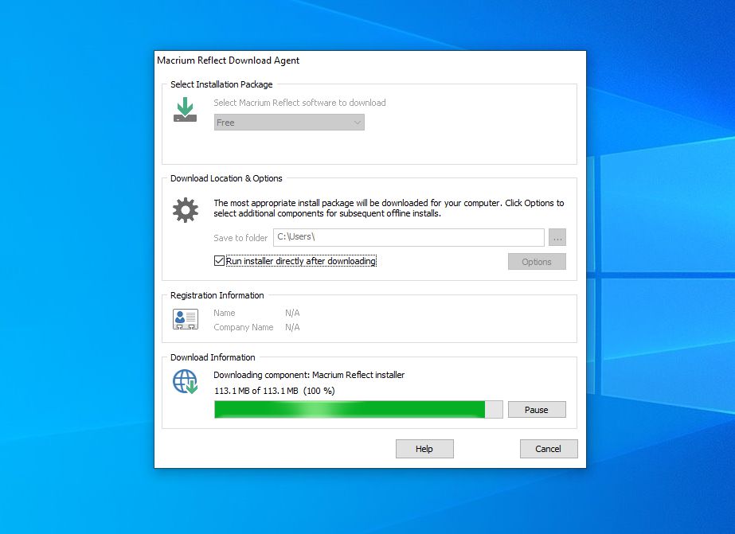Click the Download Information heading
735x534 pixels.
(213, 357)
